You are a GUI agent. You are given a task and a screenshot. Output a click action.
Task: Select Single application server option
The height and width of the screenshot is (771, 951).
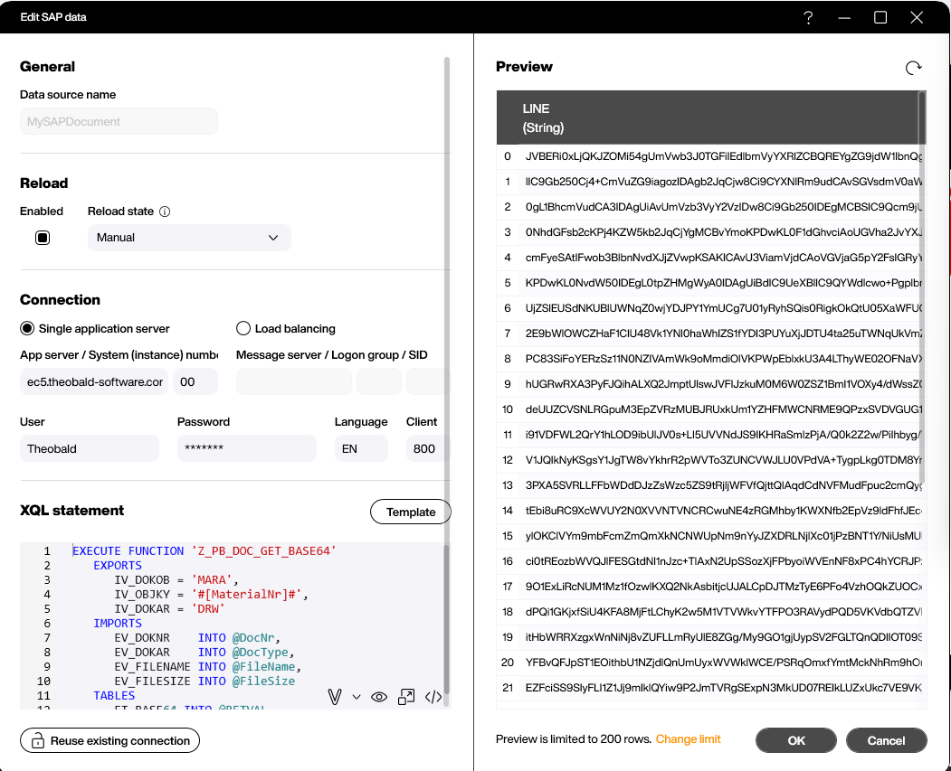(26, 328)
